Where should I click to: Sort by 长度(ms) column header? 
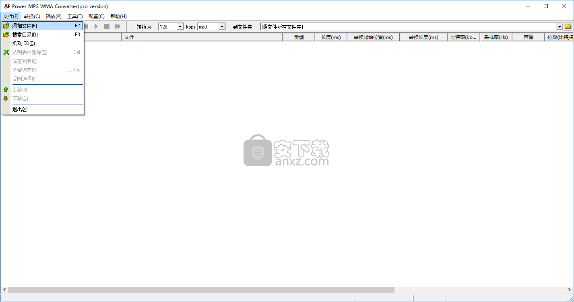click(x=331, y=37)
